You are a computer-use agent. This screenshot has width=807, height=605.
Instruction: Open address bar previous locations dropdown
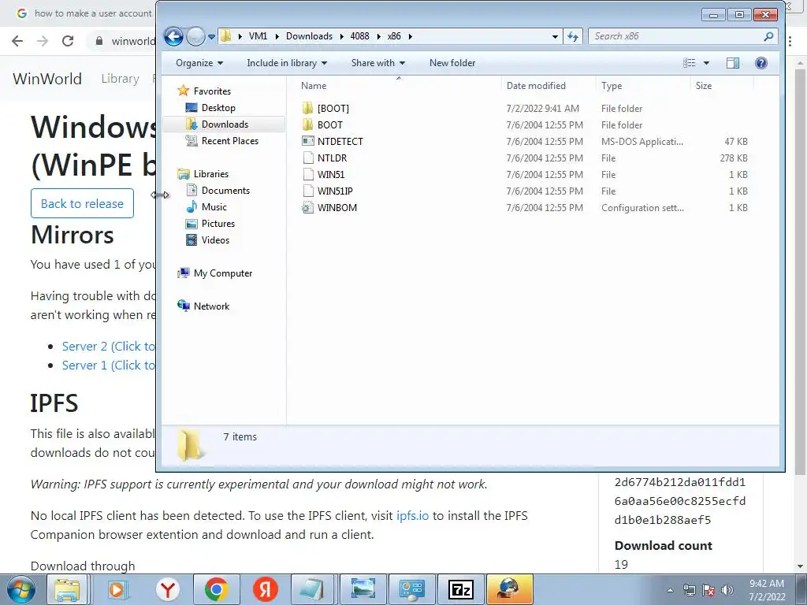pos(555,36)
